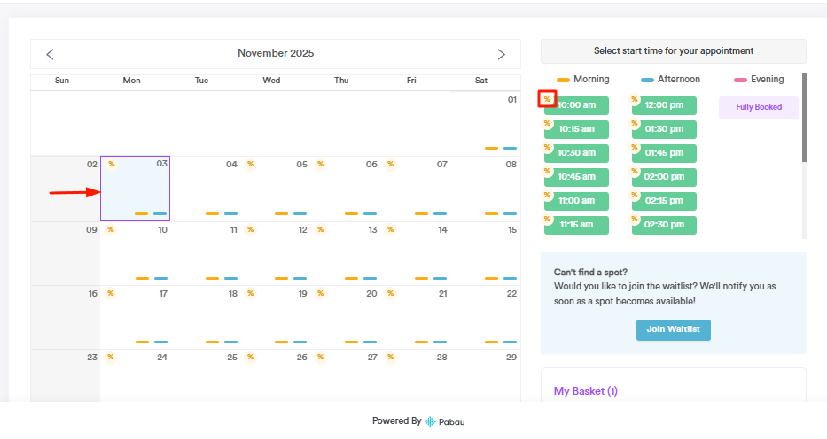
Task: Click the Fully Booked evening label
Action: pos(758,107)
